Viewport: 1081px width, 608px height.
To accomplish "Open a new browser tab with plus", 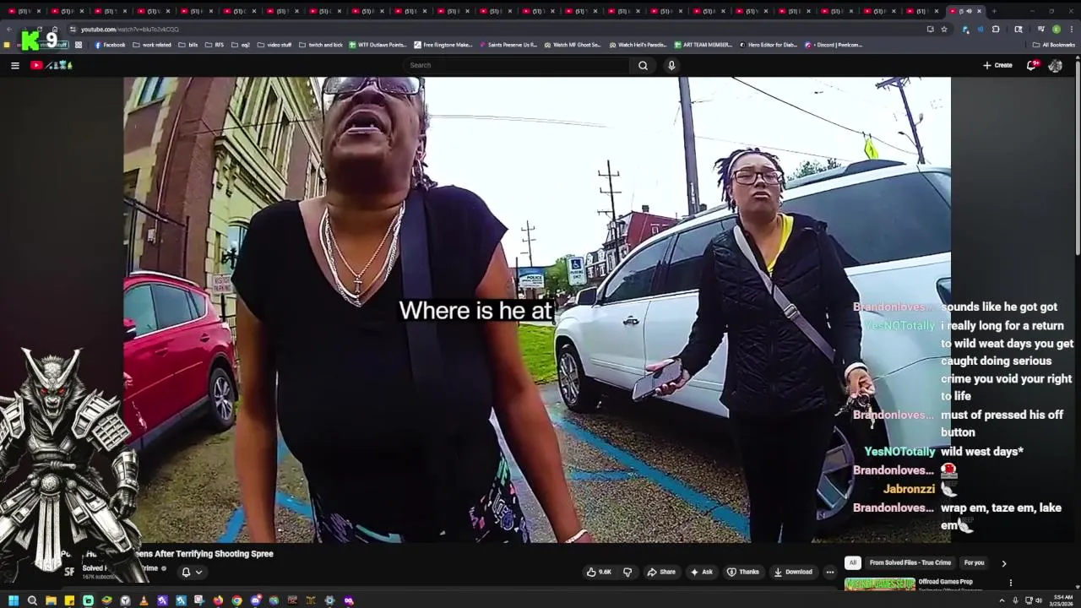I will point(994,11).
